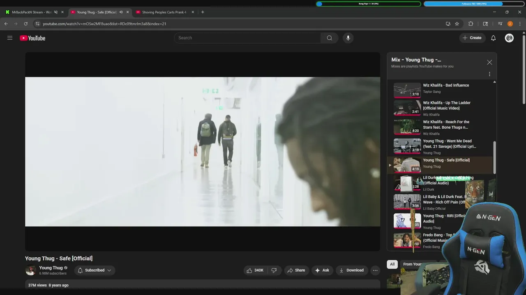Open the Young Thug channel avatar
The image size is (526, 295).
click(30, 270)
